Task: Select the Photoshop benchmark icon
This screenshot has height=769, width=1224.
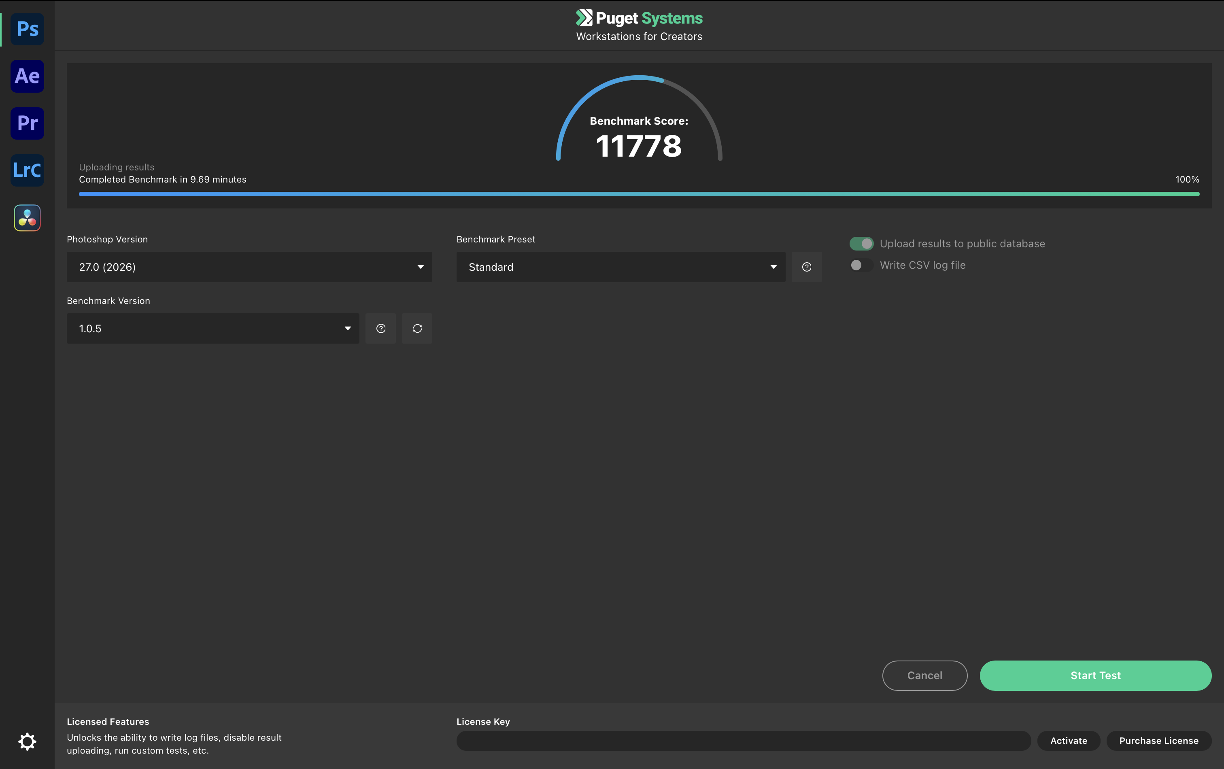Action: [x=28, y=30]
